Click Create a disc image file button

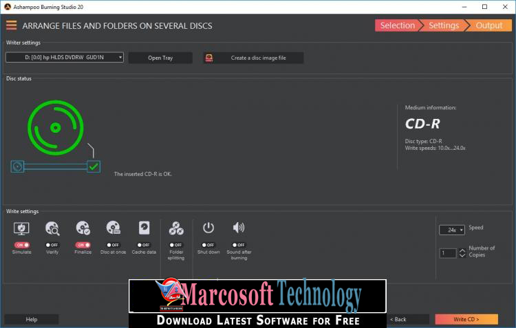[253, 58]
